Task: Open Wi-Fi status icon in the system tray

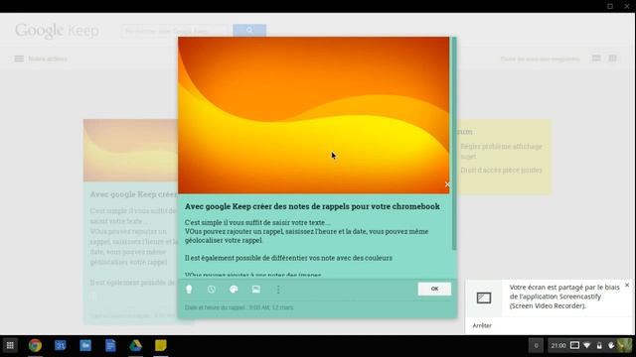Action: [587, 345]
